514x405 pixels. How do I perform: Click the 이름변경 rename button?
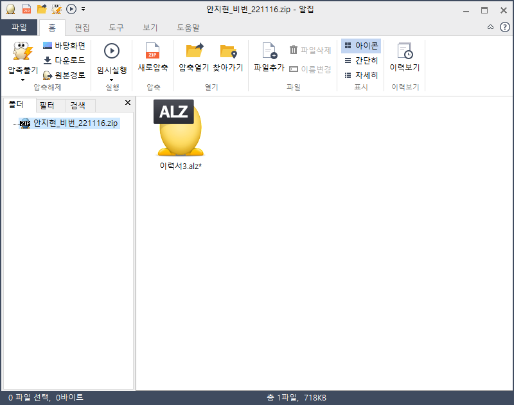coord(310,69)
